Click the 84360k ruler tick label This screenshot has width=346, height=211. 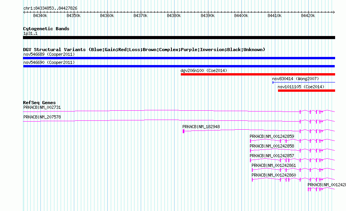pos(107,15)
